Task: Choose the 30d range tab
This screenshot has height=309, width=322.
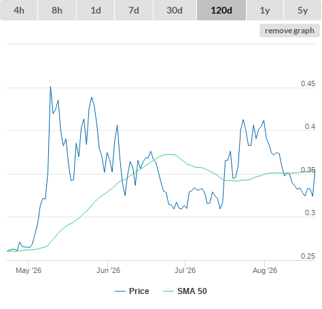Action: [x=175, y=10]
